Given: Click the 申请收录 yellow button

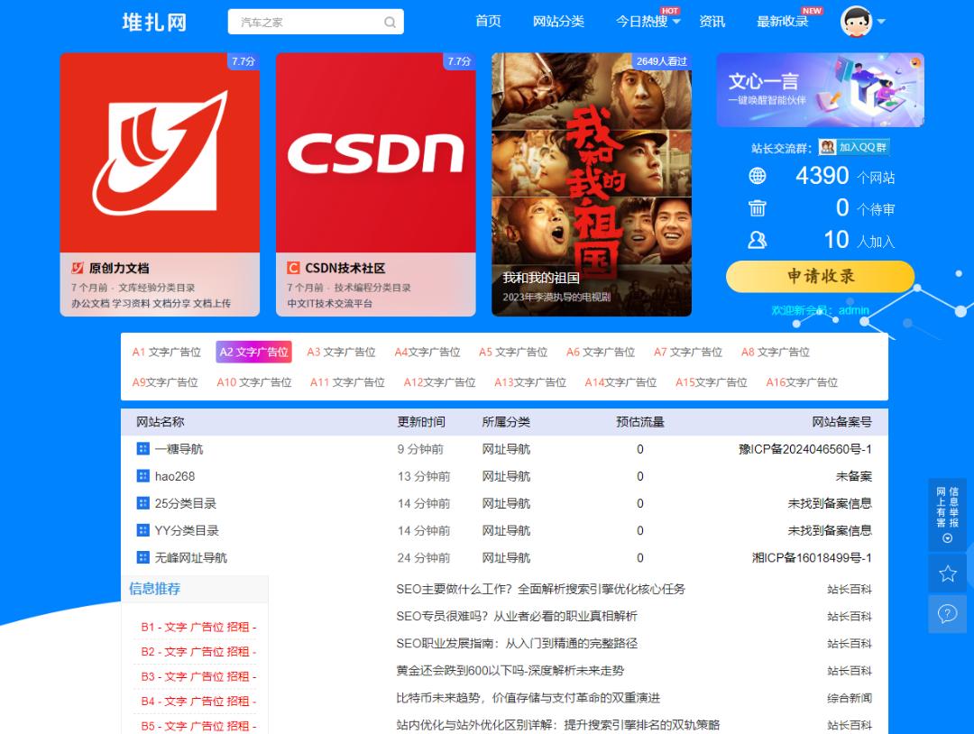Looking at the screenshot, I should pyautogui.click(x=820, y=276).
